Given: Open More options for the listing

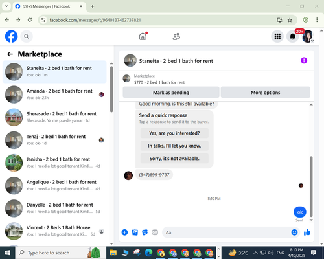Looking at the screenshot, I should 266,93.
